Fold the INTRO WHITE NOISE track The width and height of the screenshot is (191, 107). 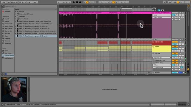[x=153, y=13]
